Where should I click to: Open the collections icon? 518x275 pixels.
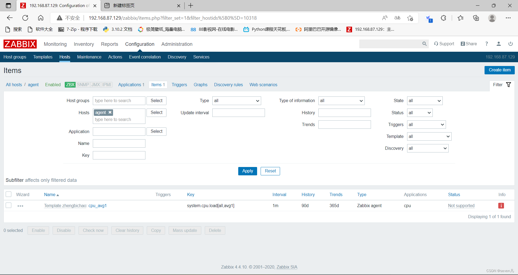click(476, 18)
